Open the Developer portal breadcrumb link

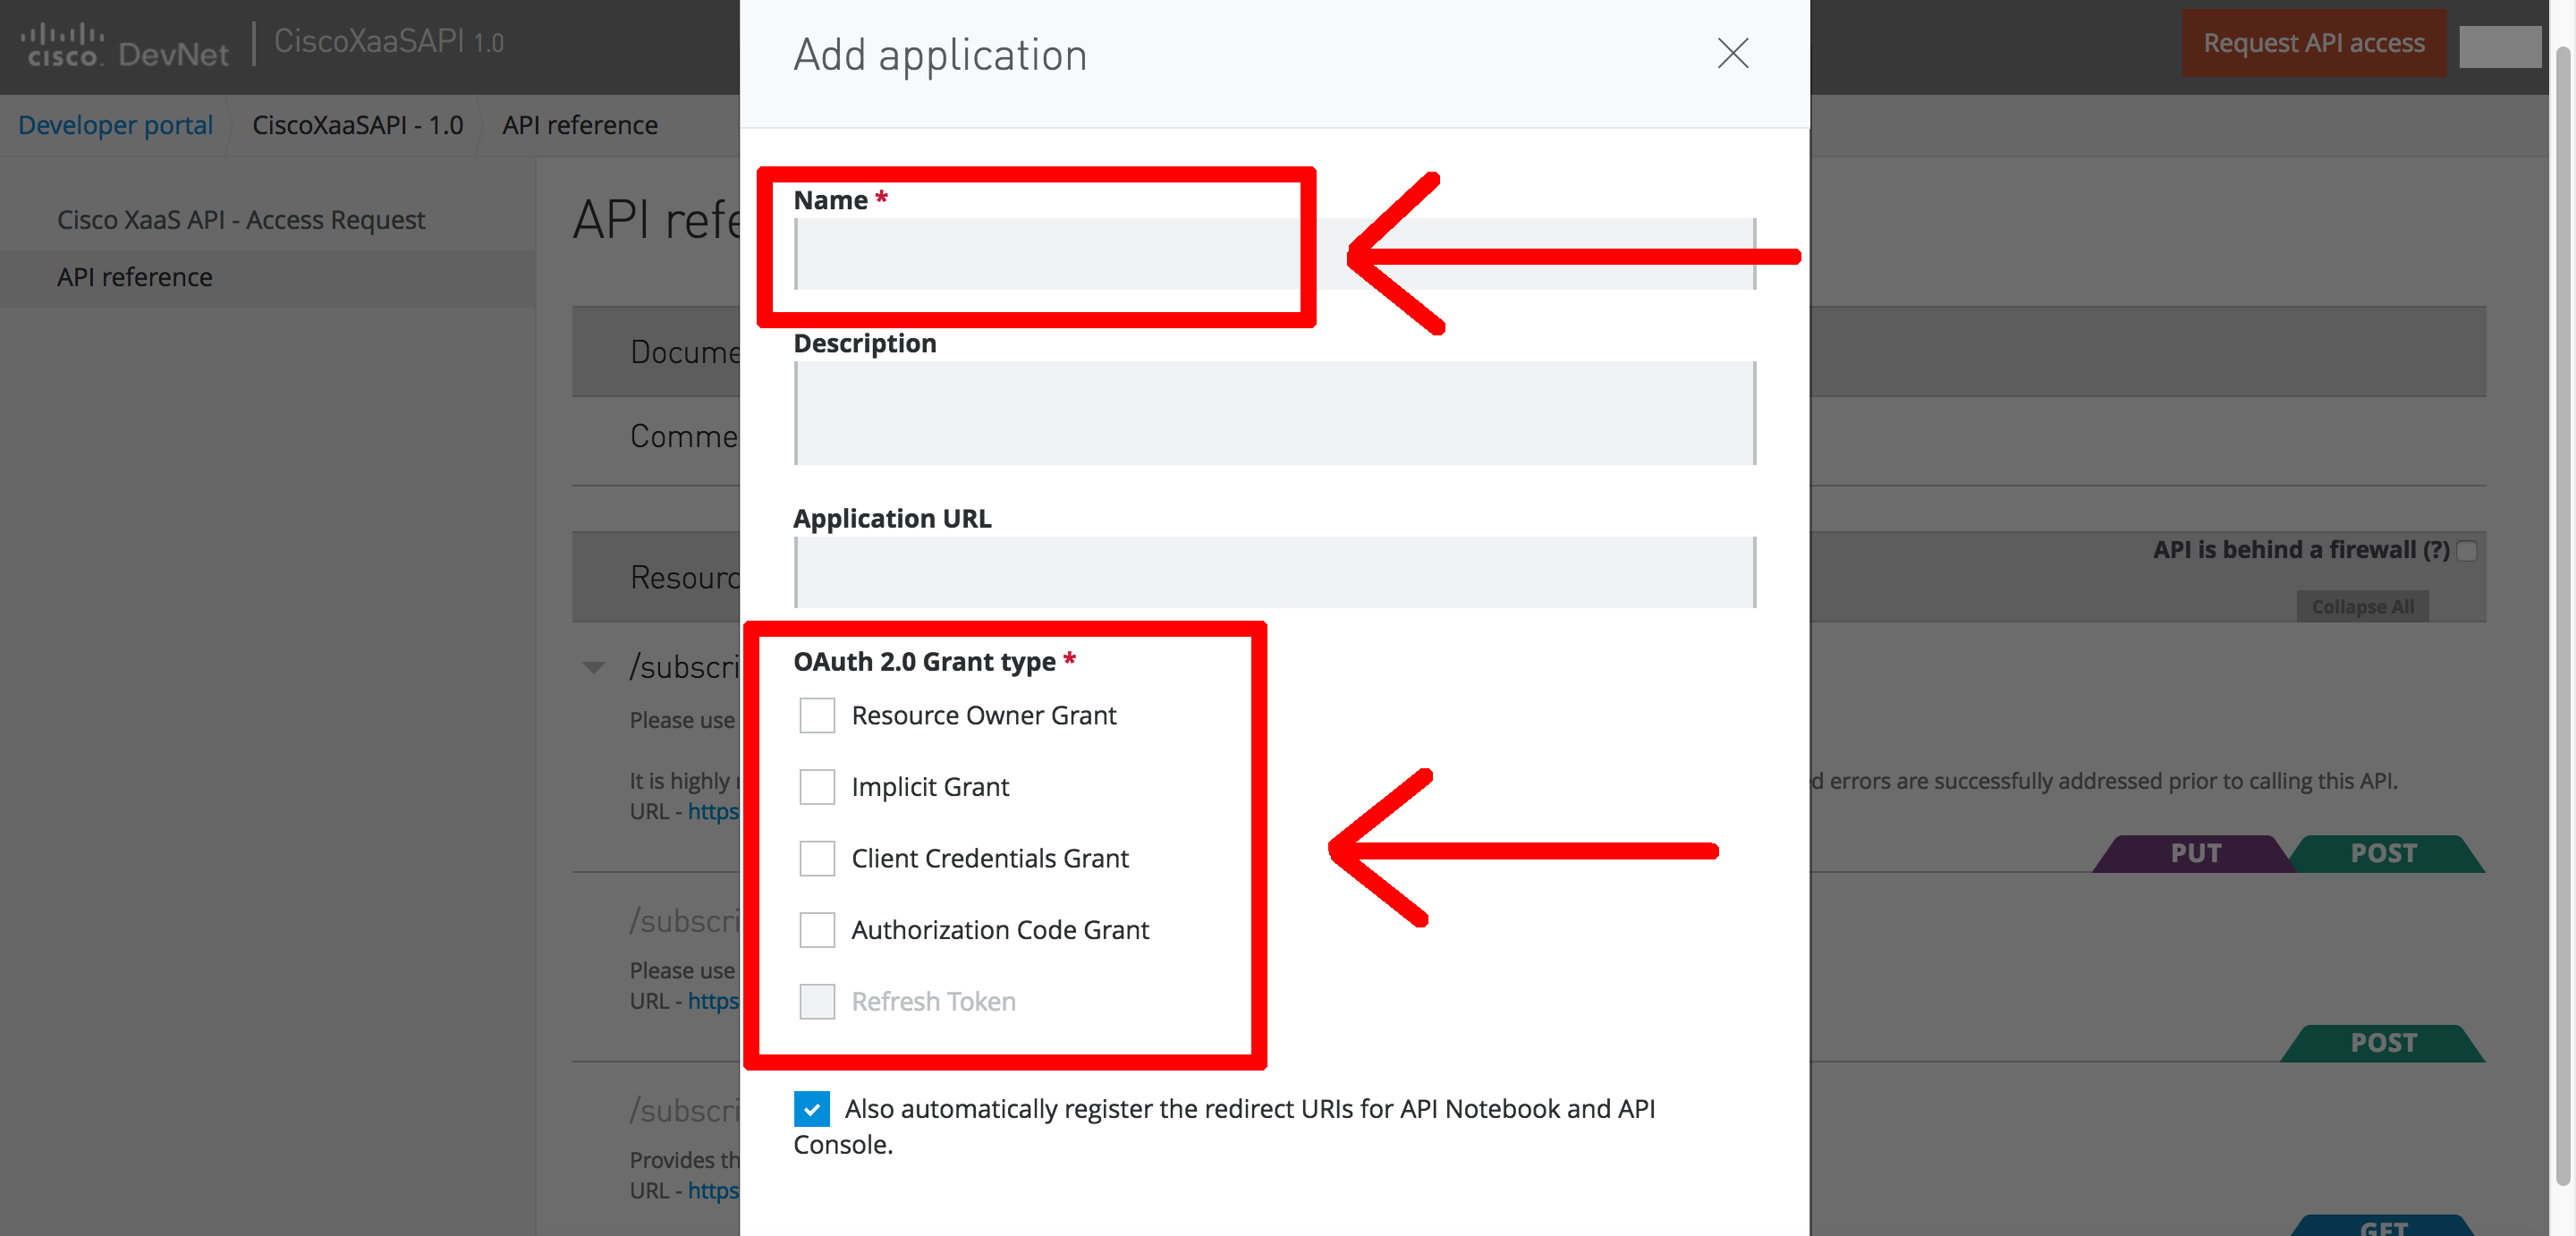click(x=115, y=125)
